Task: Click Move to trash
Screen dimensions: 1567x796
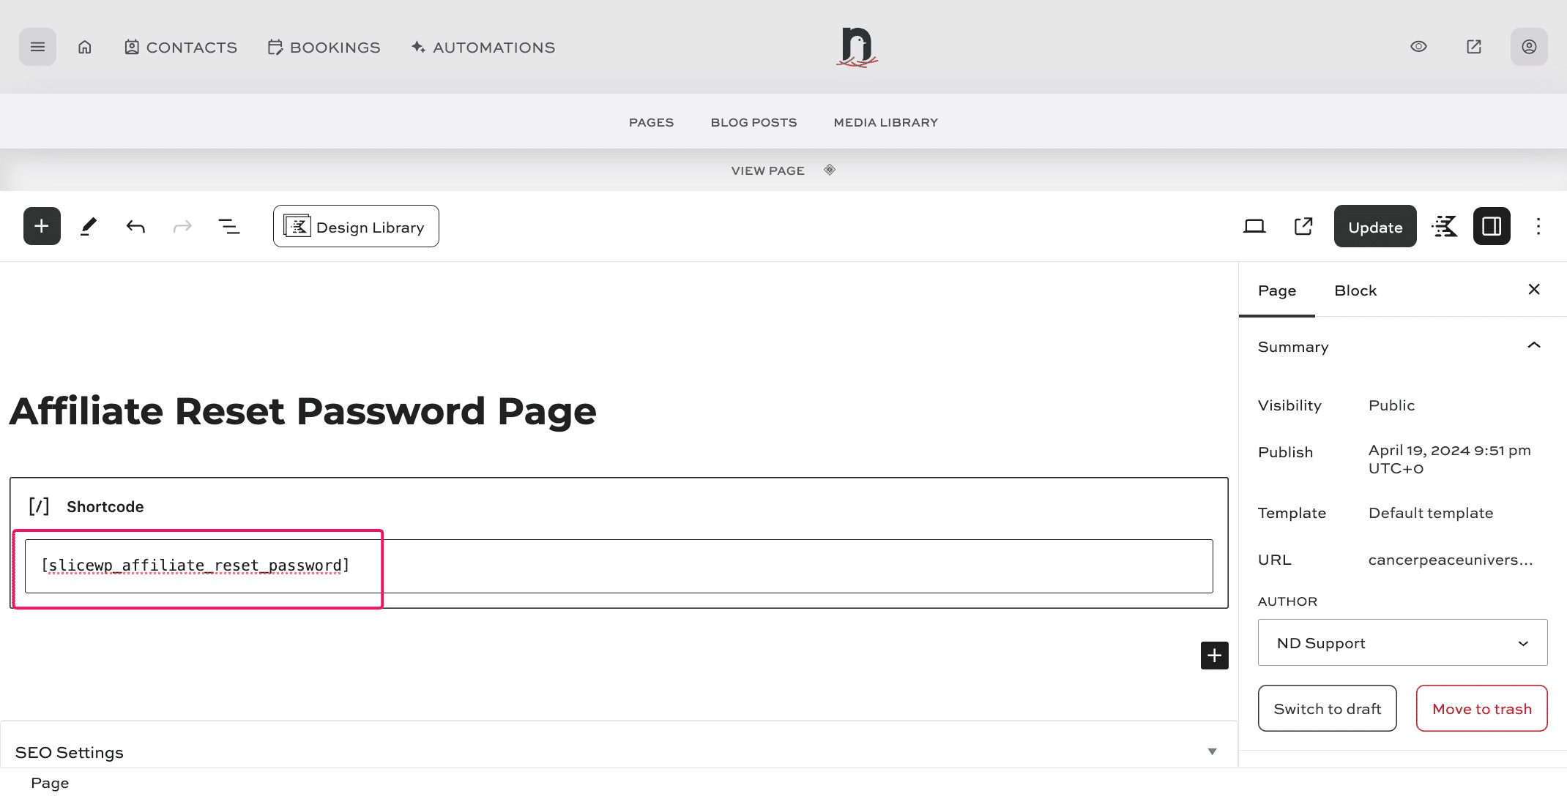Action: 1481,708
